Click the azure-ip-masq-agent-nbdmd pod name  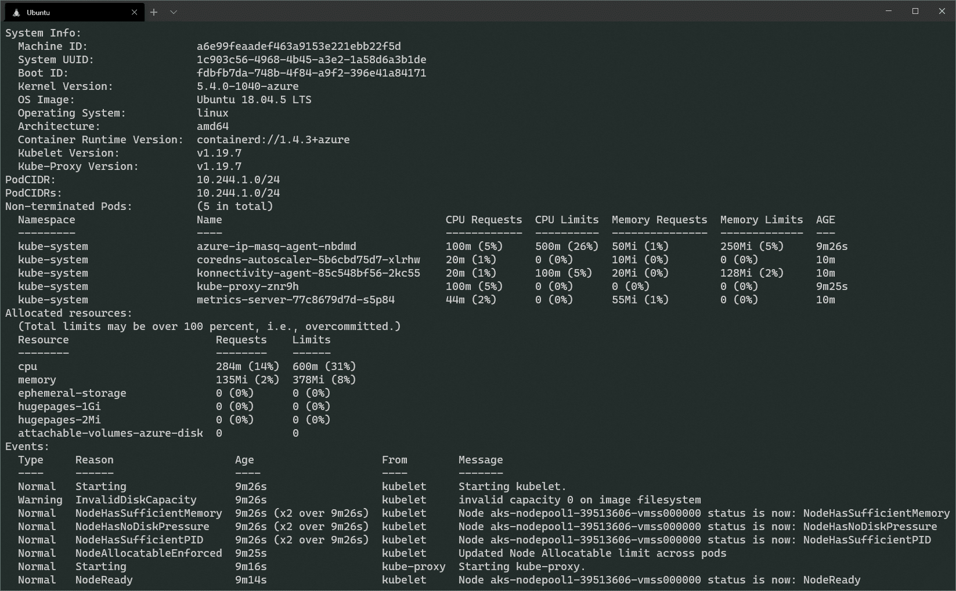[276, 246]
